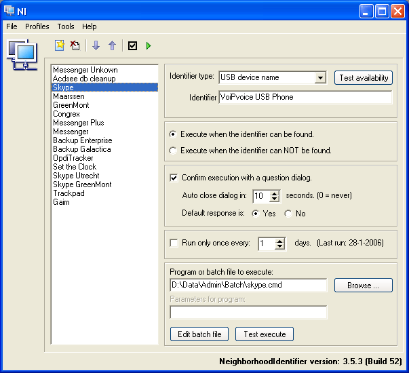This screenshot has width=409, height=373.
Task: Maximize the NI window
Action: (382, 12)
